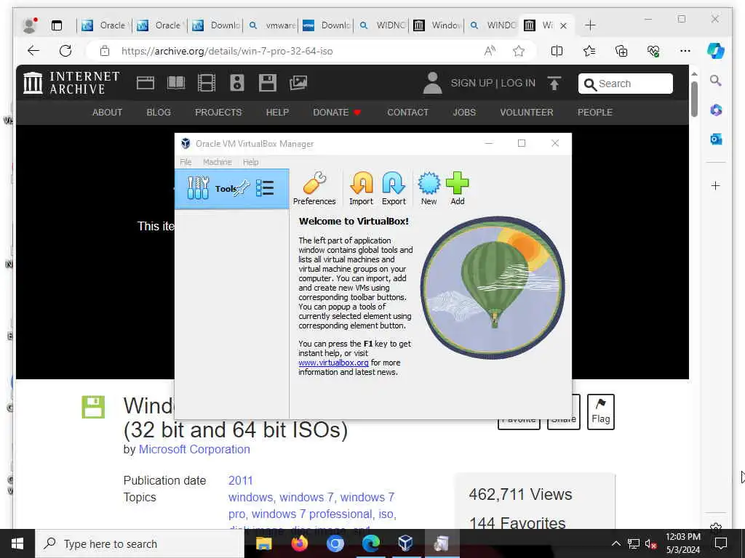Open the Copilot icon in Edge
This screenshot has height=558, width=745.
pyautogui.click(x=716, y=51)
